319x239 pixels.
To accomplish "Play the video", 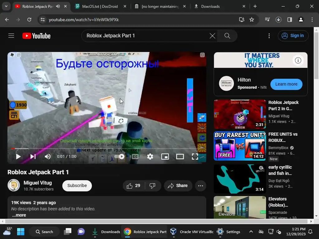I will pyautogui.click(x=18, y=157).
